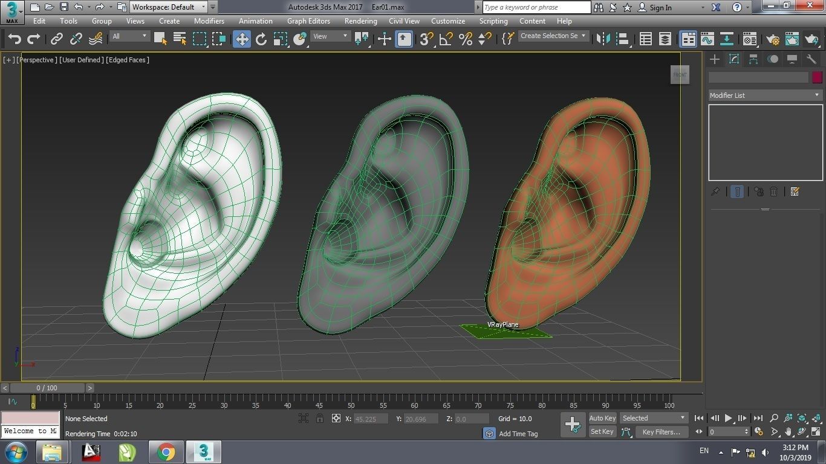
Task: Toggle Percent Snap button
Action: 465,39
